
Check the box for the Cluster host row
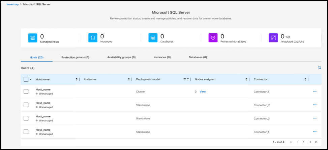26,91
